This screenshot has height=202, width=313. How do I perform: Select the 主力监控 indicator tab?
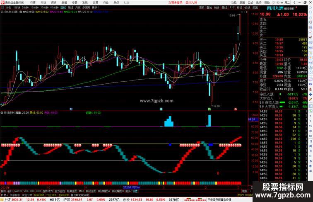(60, 191)
